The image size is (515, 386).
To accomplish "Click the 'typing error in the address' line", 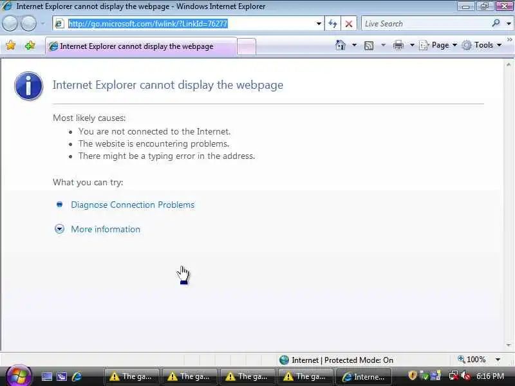I will (x=167, y=156).
